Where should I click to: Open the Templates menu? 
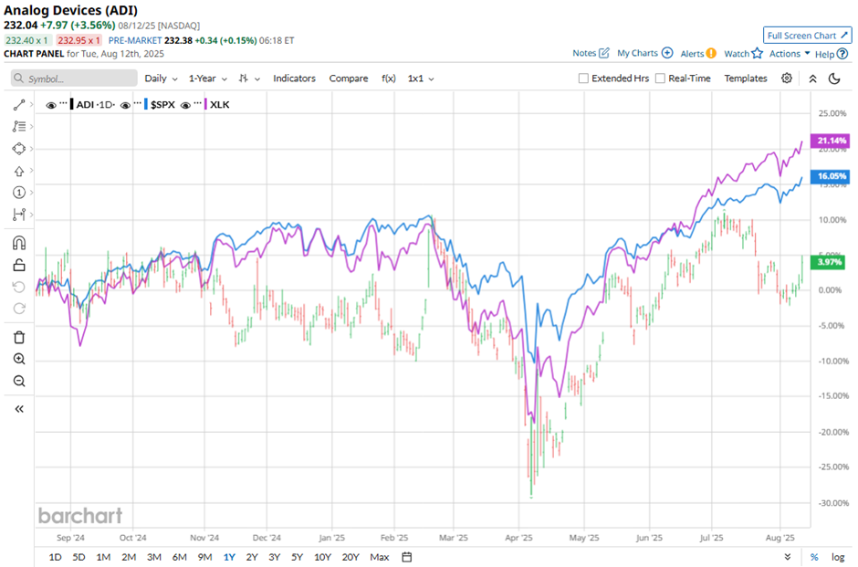pos(746,79)
